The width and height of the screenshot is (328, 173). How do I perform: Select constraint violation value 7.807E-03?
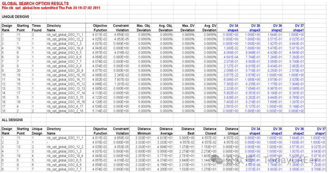(x=121, y=80)
